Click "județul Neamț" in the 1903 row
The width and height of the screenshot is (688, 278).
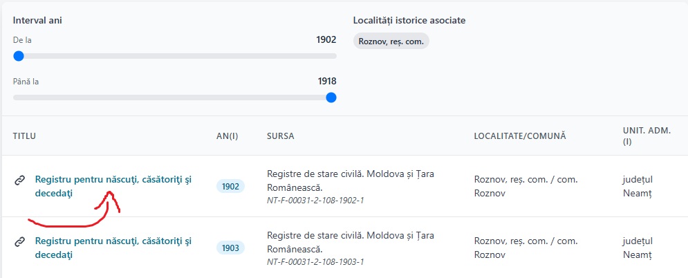638,248
